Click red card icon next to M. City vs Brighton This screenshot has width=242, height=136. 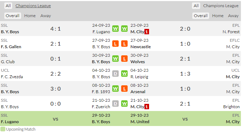[x=147, y=106]
